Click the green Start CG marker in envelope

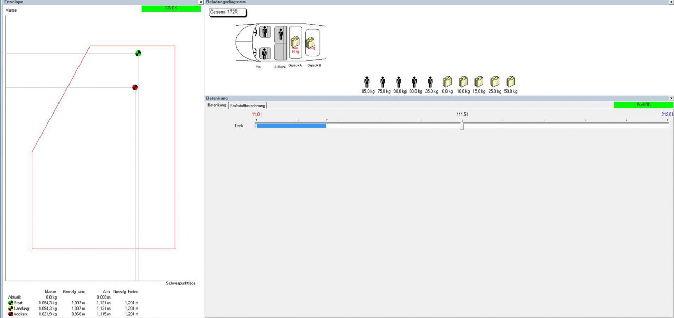[x=138, y=53]
